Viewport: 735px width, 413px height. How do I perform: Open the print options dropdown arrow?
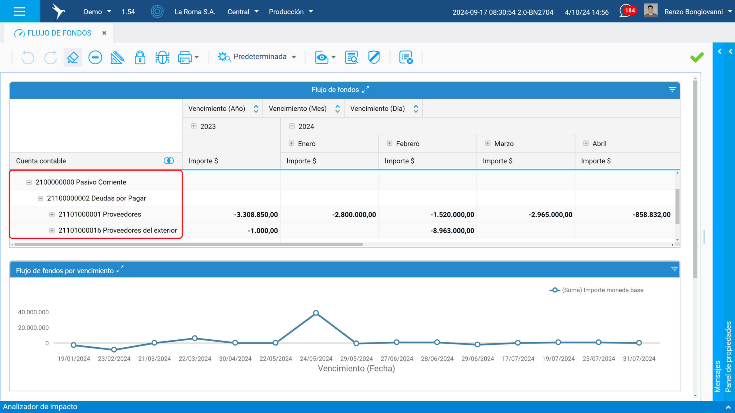click(x=197, y=57)
